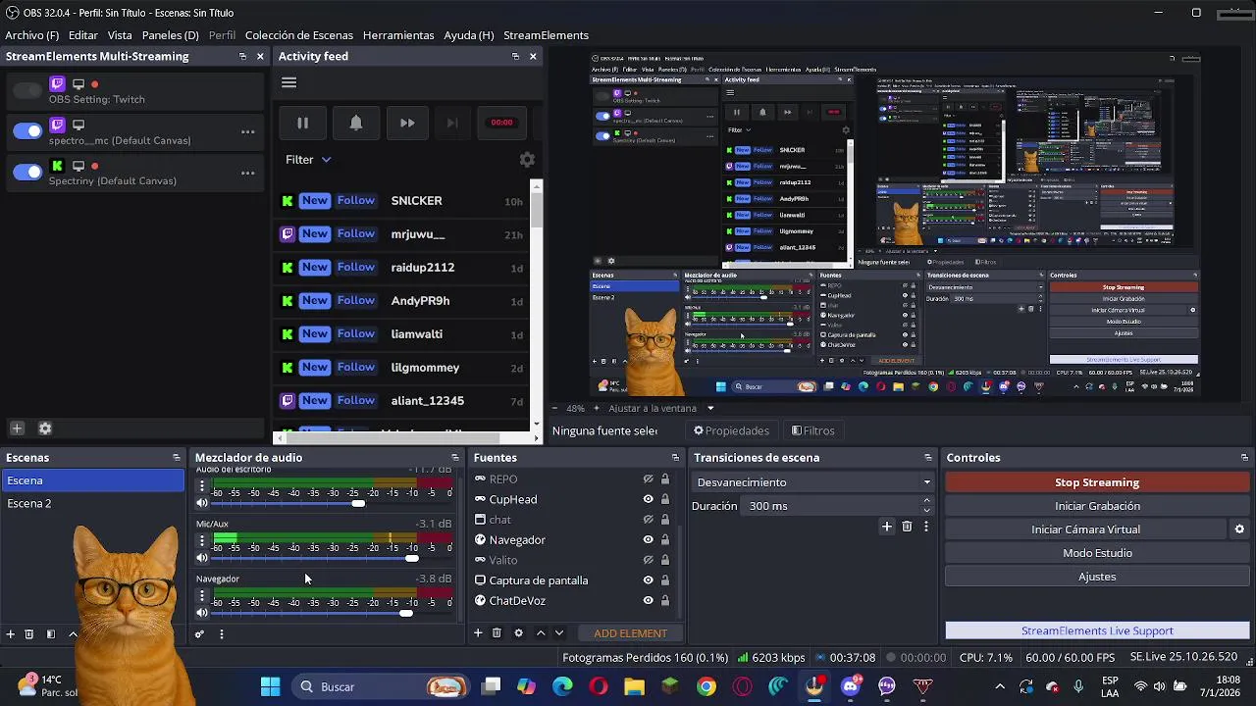This screenshot has width=1256, height=706.
Task: Click the Navegador volume slider handle
Action: pyautogui.click(x=406, y=613)
